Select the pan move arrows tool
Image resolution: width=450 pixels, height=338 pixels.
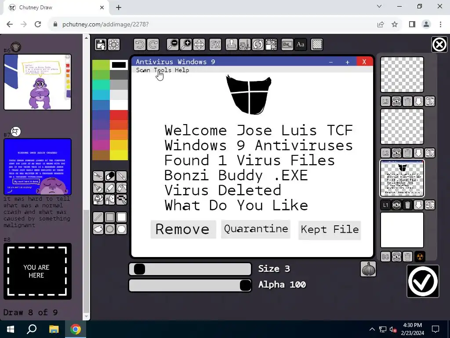point(199,44)
